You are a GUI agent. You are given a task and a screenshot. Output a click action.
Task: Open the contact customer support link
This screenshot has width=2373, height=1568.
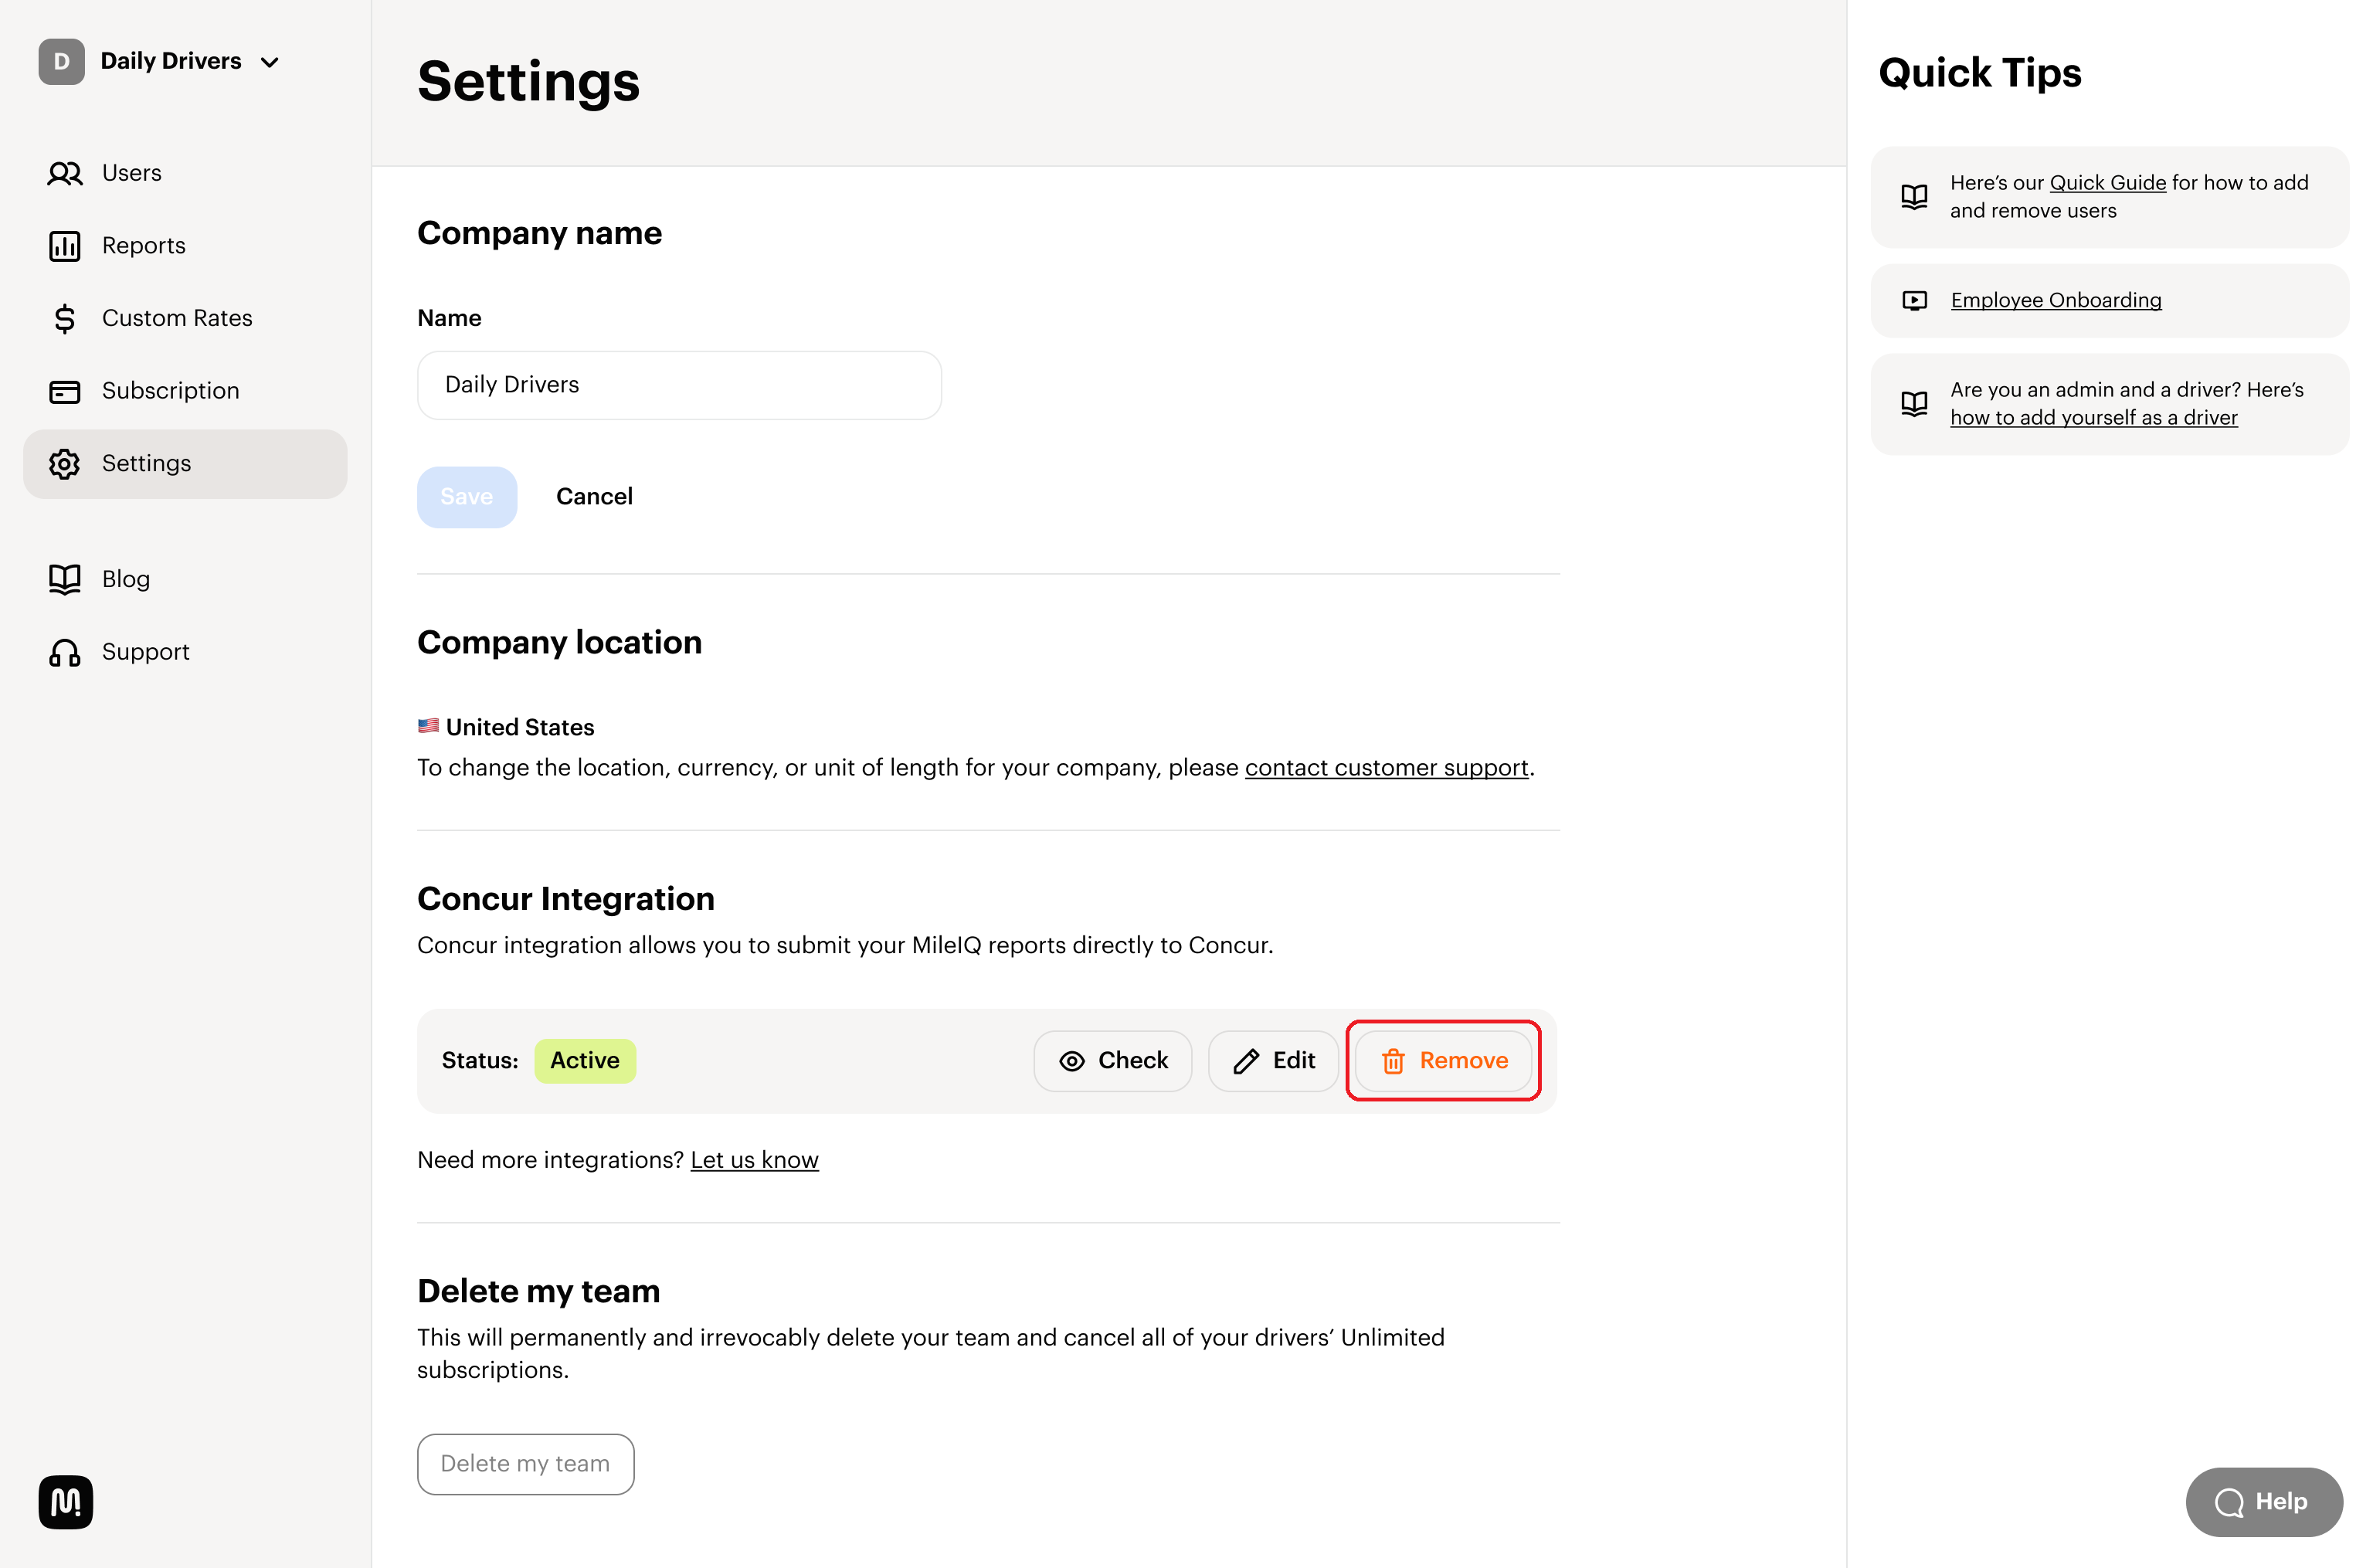pos(1386,768)
